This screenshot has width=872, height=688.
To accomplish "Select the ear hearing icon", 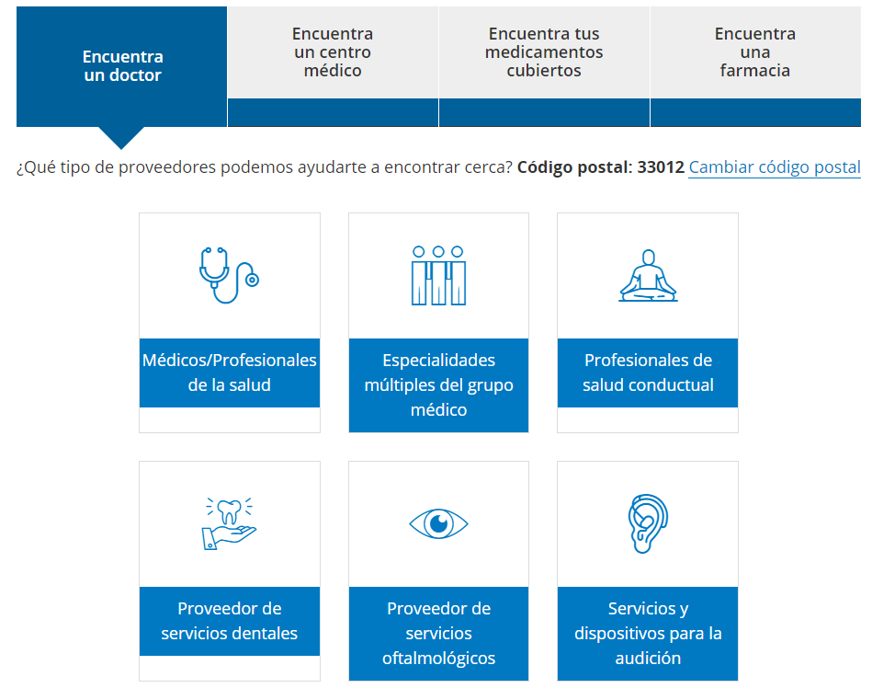I will [x=648, y=523].
